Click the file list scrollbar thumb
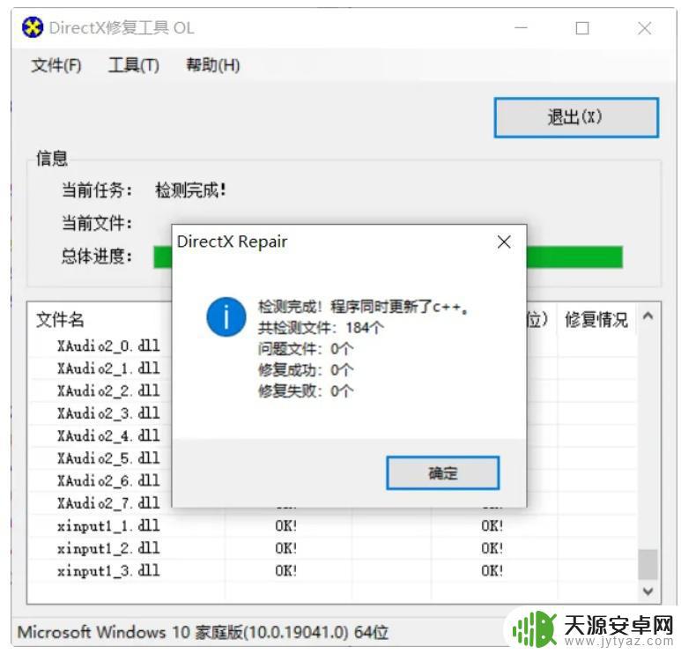Image resolution: width=681 pixels, height=654 pixels. (x=648, y=564)
